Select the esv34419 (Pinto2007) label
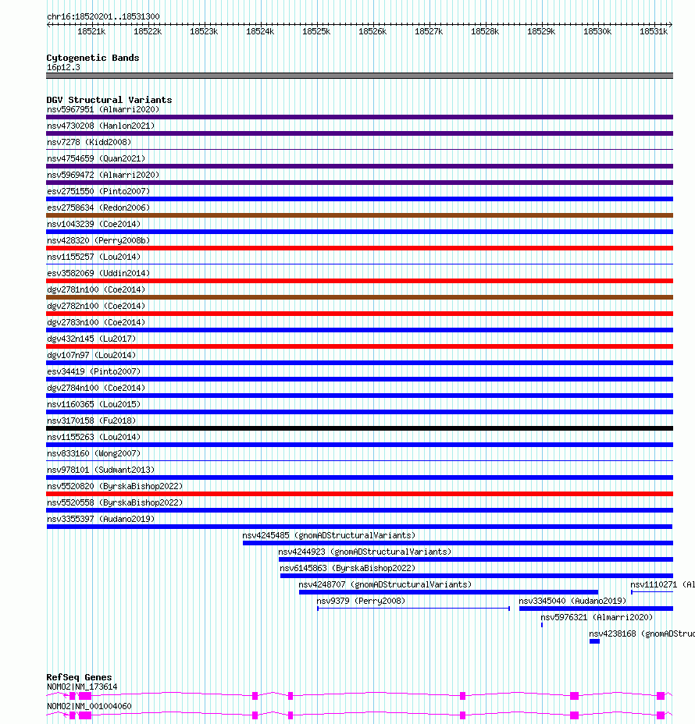Image resolution: width=695 pixels, height=724 pixels. pyautogui.click(x=94, y=371)
